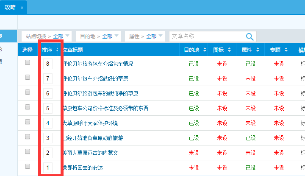Screen dimensions: 305x176
Task: Switch to the 攻略 tab
Action: click(x=11, y=7)
